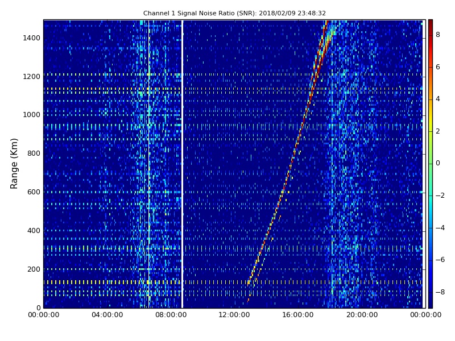Click the colorbar tick label '−8'
The width and height of the screenshot is (455, 341).
click(x=440, y=292)
